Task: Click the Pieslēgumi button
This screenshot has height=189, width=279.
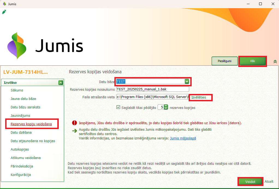Action: pyautogui.click(x=225, y=61)
